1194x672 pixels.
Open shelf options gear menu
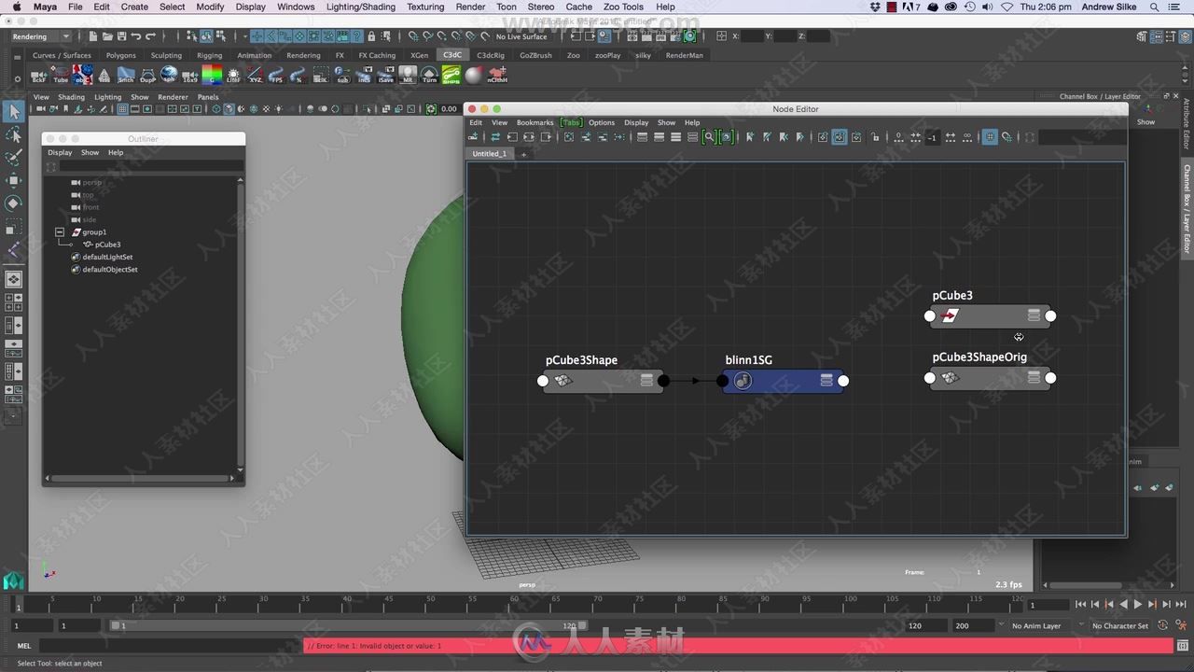[18, 79]
